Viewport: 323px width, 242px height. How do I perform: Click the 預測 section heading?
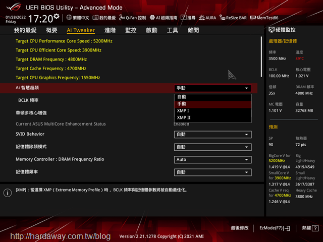pyautogui.click(x=273, y=127)
